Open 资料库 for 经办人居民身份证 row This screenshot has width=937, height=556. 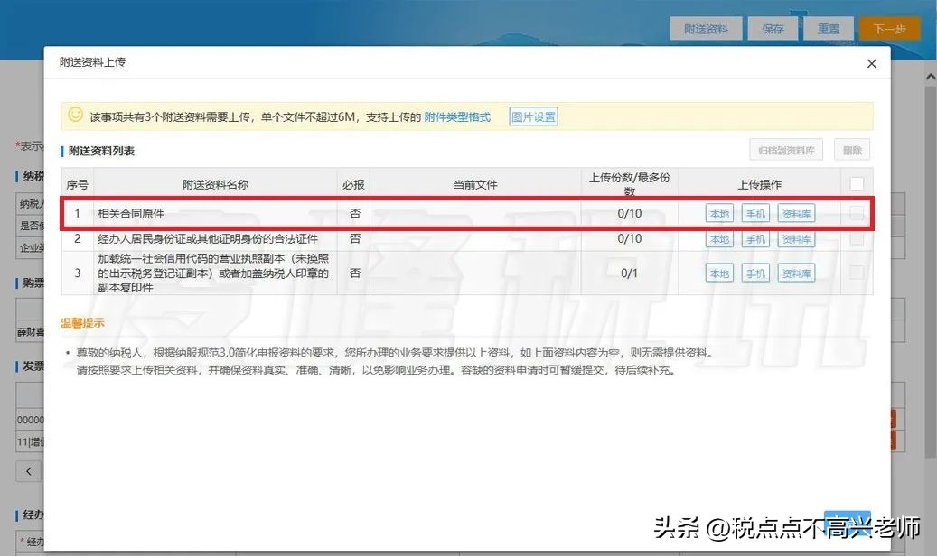click(x=796, y=239)
